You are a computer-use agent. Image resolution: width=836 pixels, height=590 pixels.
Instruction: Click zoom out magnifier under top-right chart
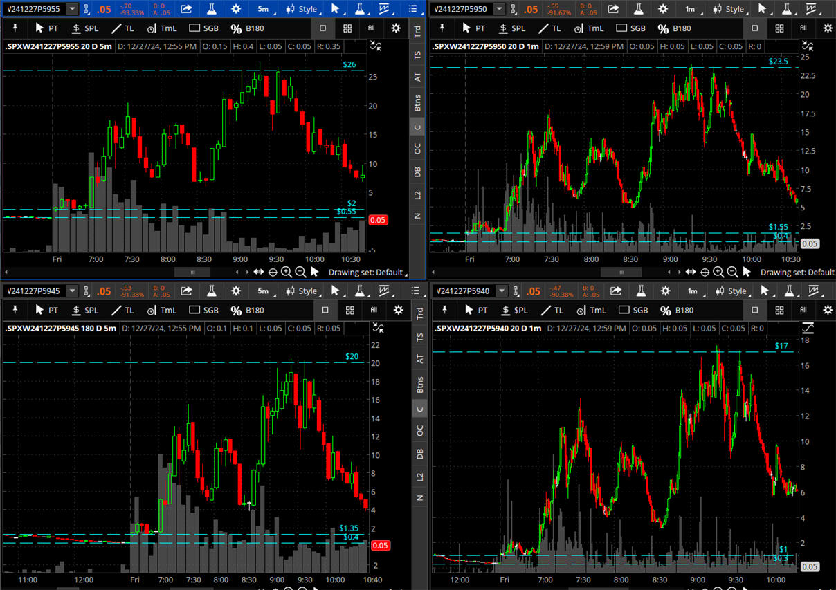731,272
